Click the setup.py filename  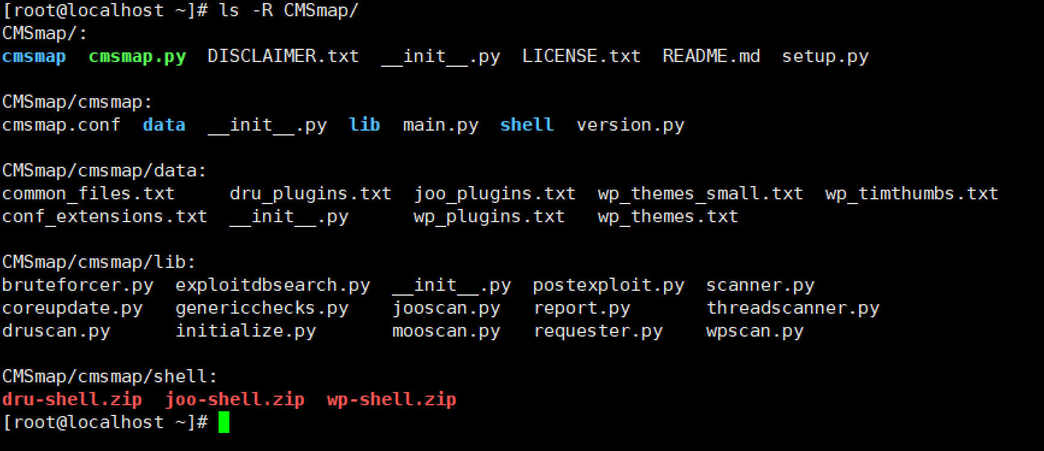click(825, 57)
